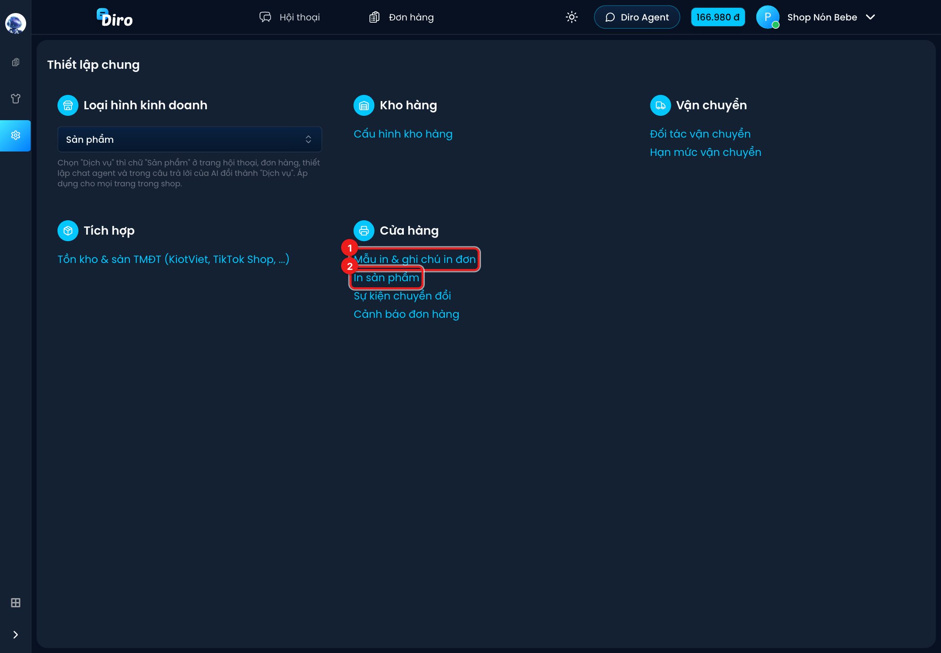Toggle light mode sun icon
Screen dimensions: 941x653
(x=572, y=17)
